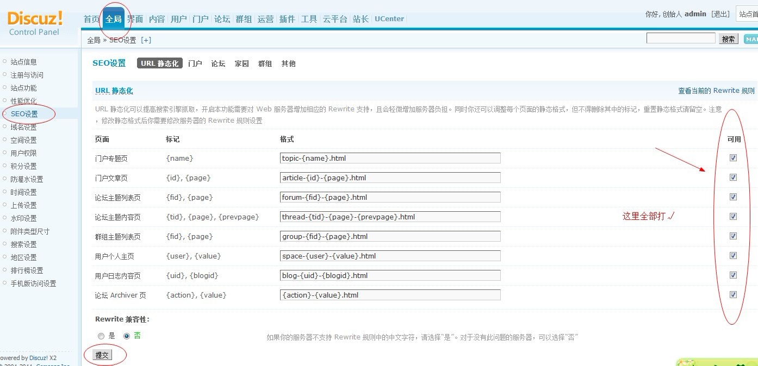This screenshot has width=758, height=366.
Task: Click the [+] add shortcut next to SEO设置
Action: pyautogui.click(x=146, y=40)
